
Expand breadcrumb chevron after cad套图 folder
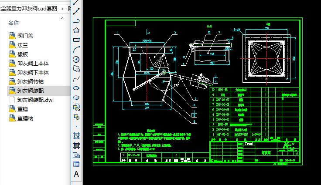pyautogui.click(x=62, y=9)
